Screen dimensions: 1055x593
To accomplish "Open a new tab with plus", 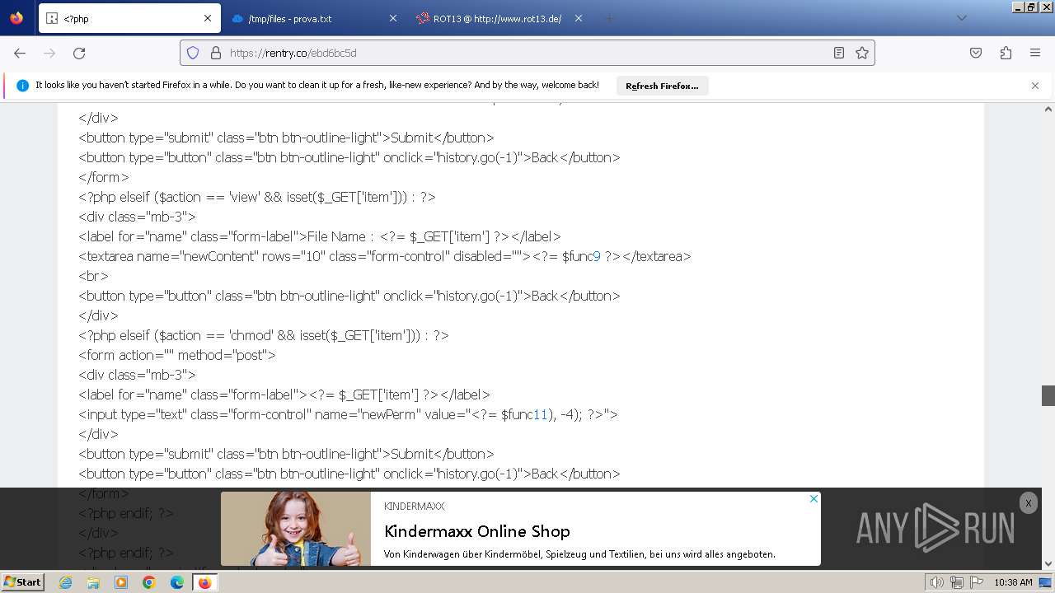I will click(x=609, y=18).
